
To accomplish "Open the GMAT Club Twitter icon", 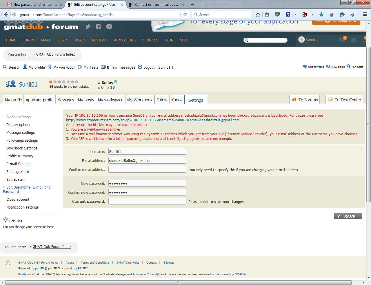I will click(x=88, y=27).
